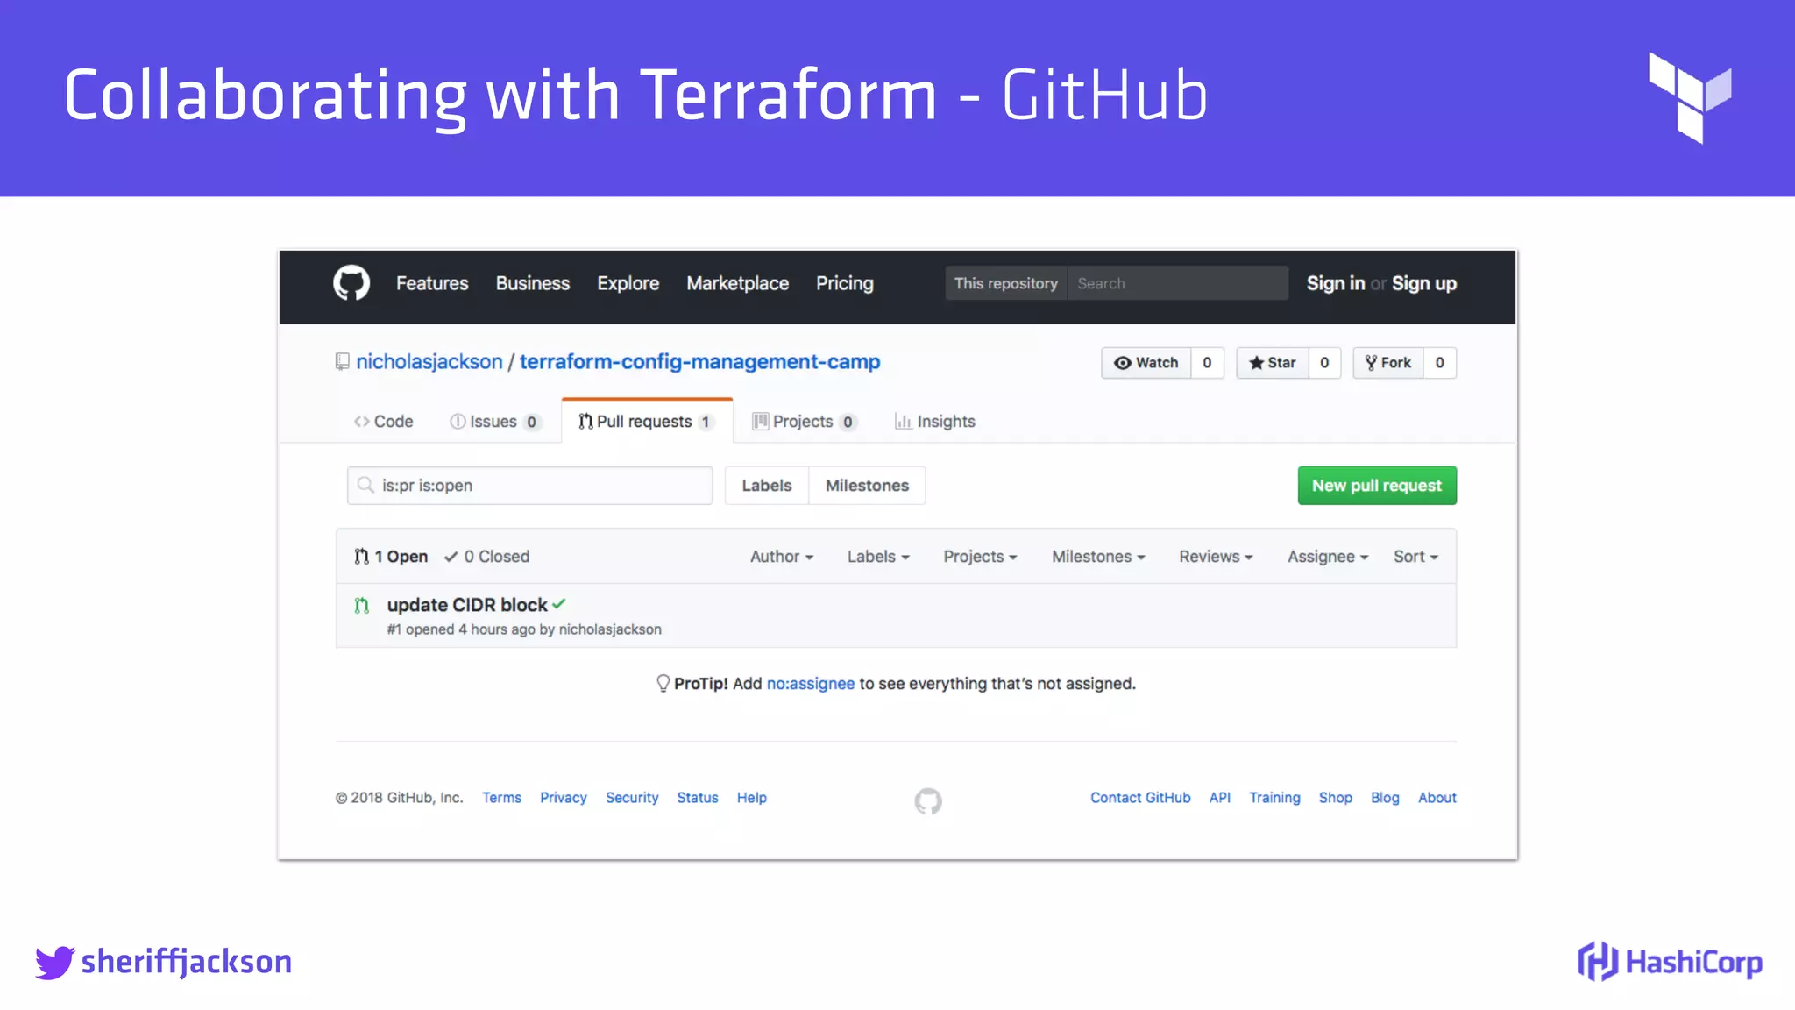Open the Explore menu item
The image size is (1795, 1010).
(x=628, y=283)
